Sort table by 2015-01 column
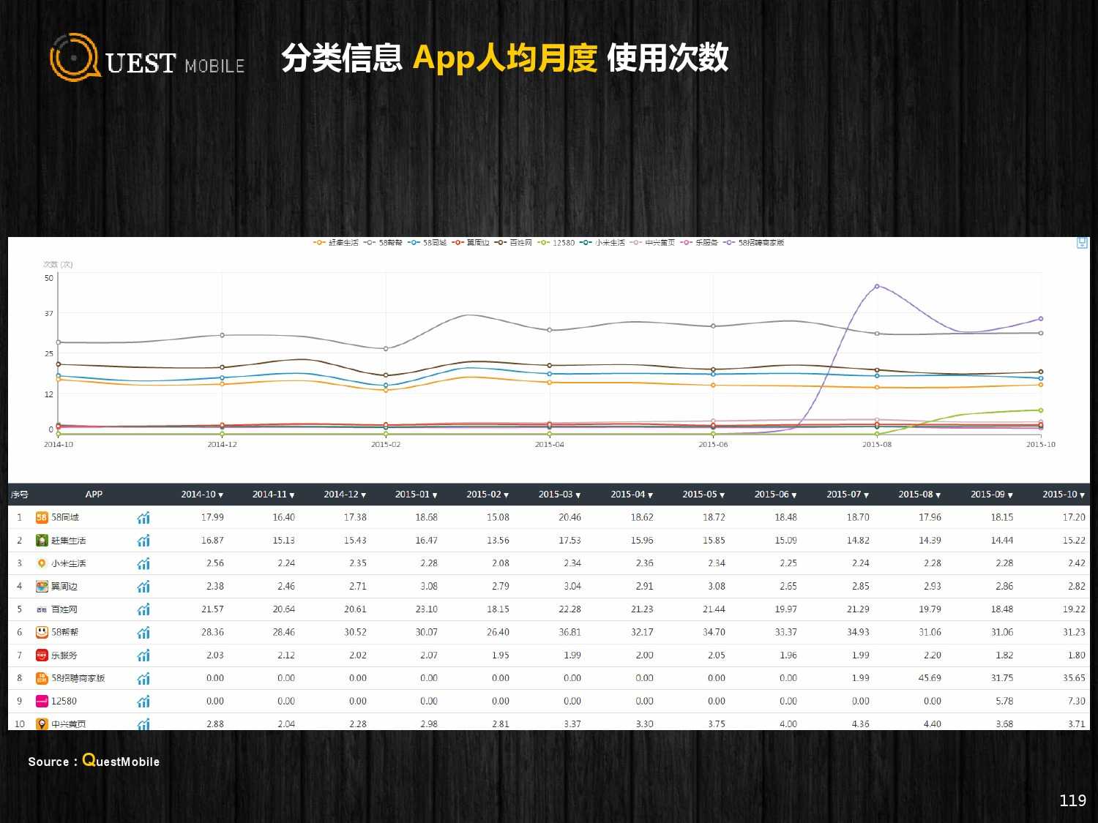 tap(416, 495)
